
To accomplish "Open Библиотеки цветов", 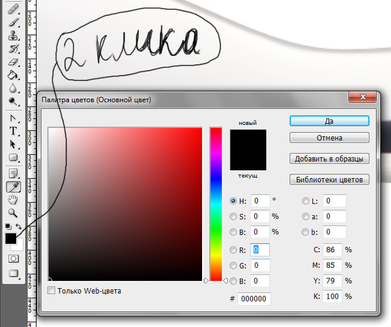I will pyautogui.click(x=329, y=179).
